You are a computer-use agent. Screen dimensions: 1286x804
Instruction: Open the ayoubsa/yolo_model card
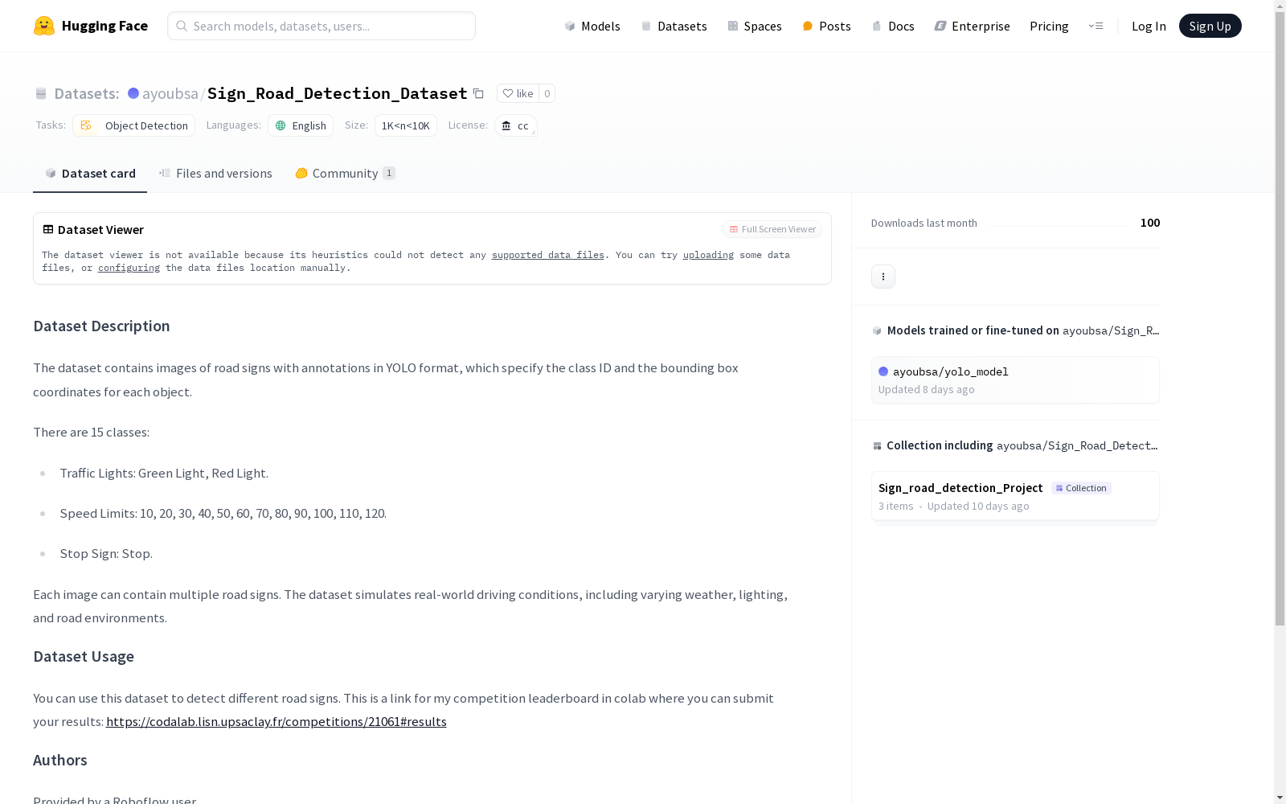[1015, 380]
